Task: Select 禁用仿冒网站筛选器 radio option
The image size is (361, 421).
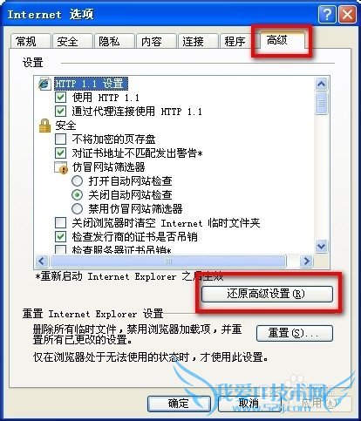Action: pyautogui.click(x=77, y=208)
